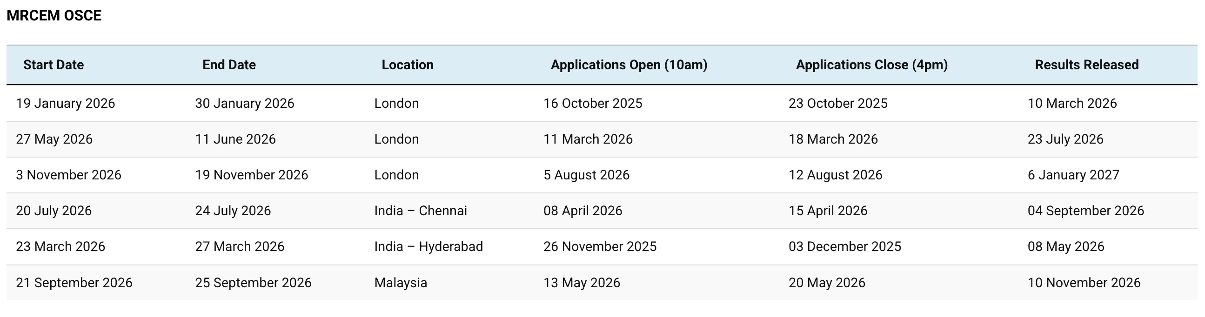Select the 25 September 2026 end date
Viewport: 1205px width, 317px height.
tap(253, 283)
